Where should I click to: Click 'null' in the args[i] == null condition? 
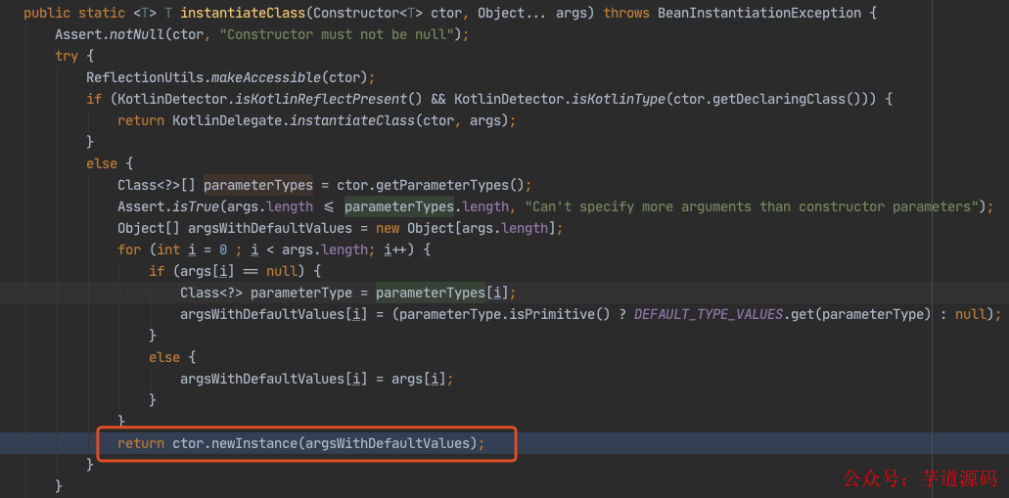point(282,272)
